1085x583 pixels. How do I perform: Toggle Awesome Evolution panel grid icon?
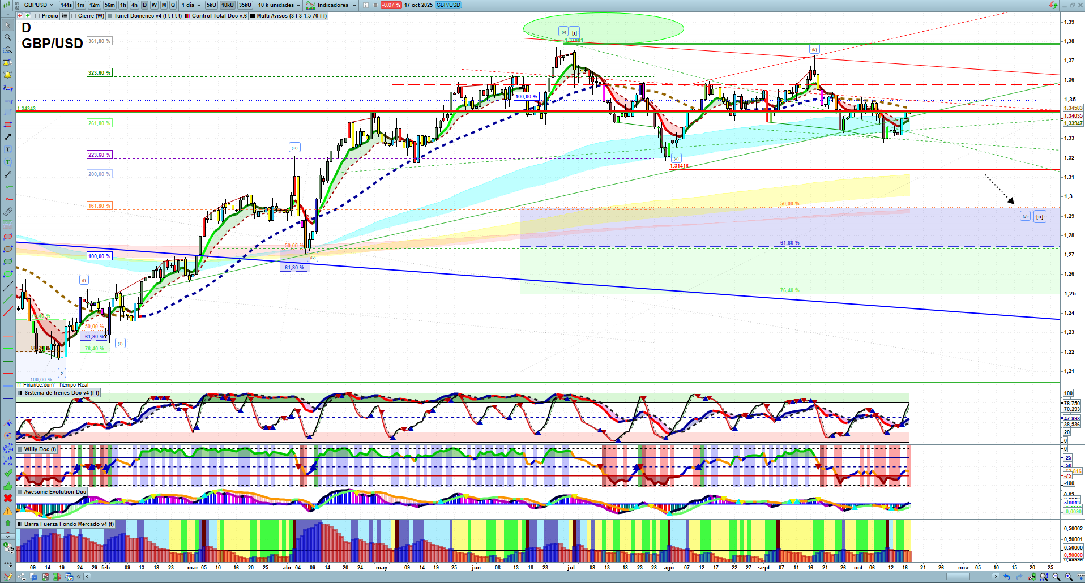pyautogui.click(x=20, y=492)
